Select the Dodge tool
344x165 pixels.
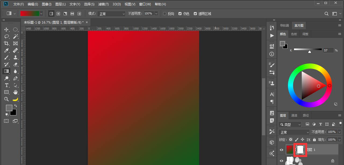(x=6, y=78)
